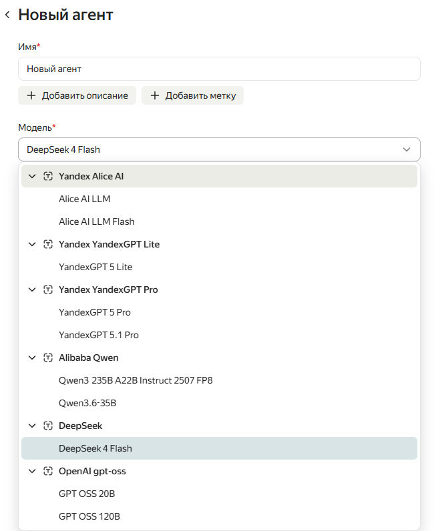436x531 pixels.
Task: Click the model icon next to Yandex YandexGPT Lite
Action: (48, 244)
